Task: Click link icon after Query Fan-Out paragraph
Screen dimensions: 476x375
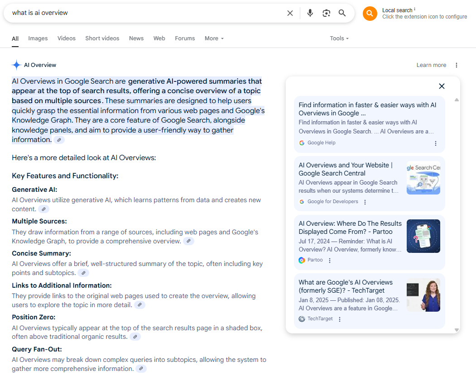Action: coord(141,369)
